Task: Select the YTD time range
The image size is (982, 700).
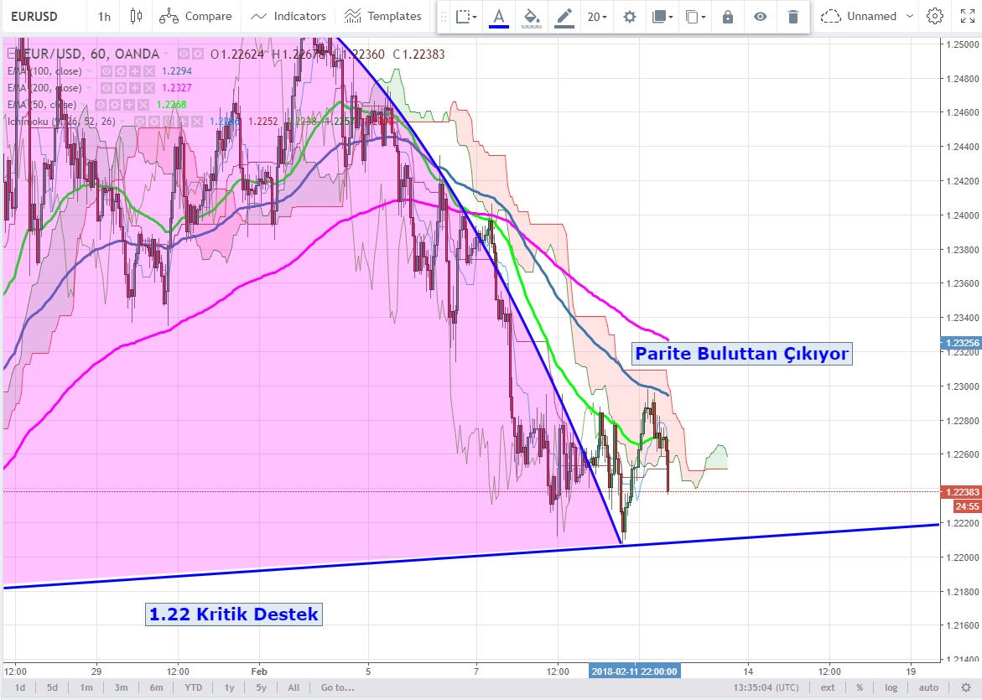Action: pos(193,687)
